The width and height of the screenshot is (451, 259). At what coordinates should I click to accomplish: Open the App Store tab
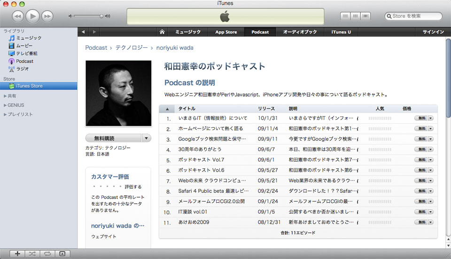tap(226, 32)
